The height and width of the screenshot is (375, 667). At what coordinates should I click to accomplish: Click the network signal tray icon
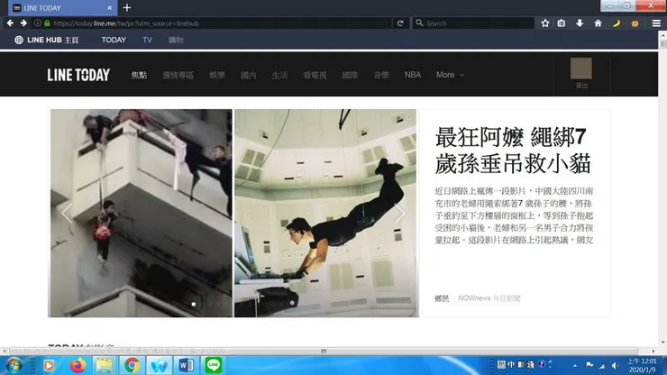pos(602,365)
